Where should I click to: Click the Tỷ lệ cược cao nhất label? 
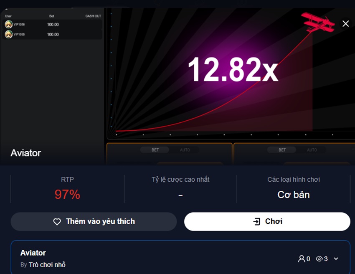coord(180,179)
